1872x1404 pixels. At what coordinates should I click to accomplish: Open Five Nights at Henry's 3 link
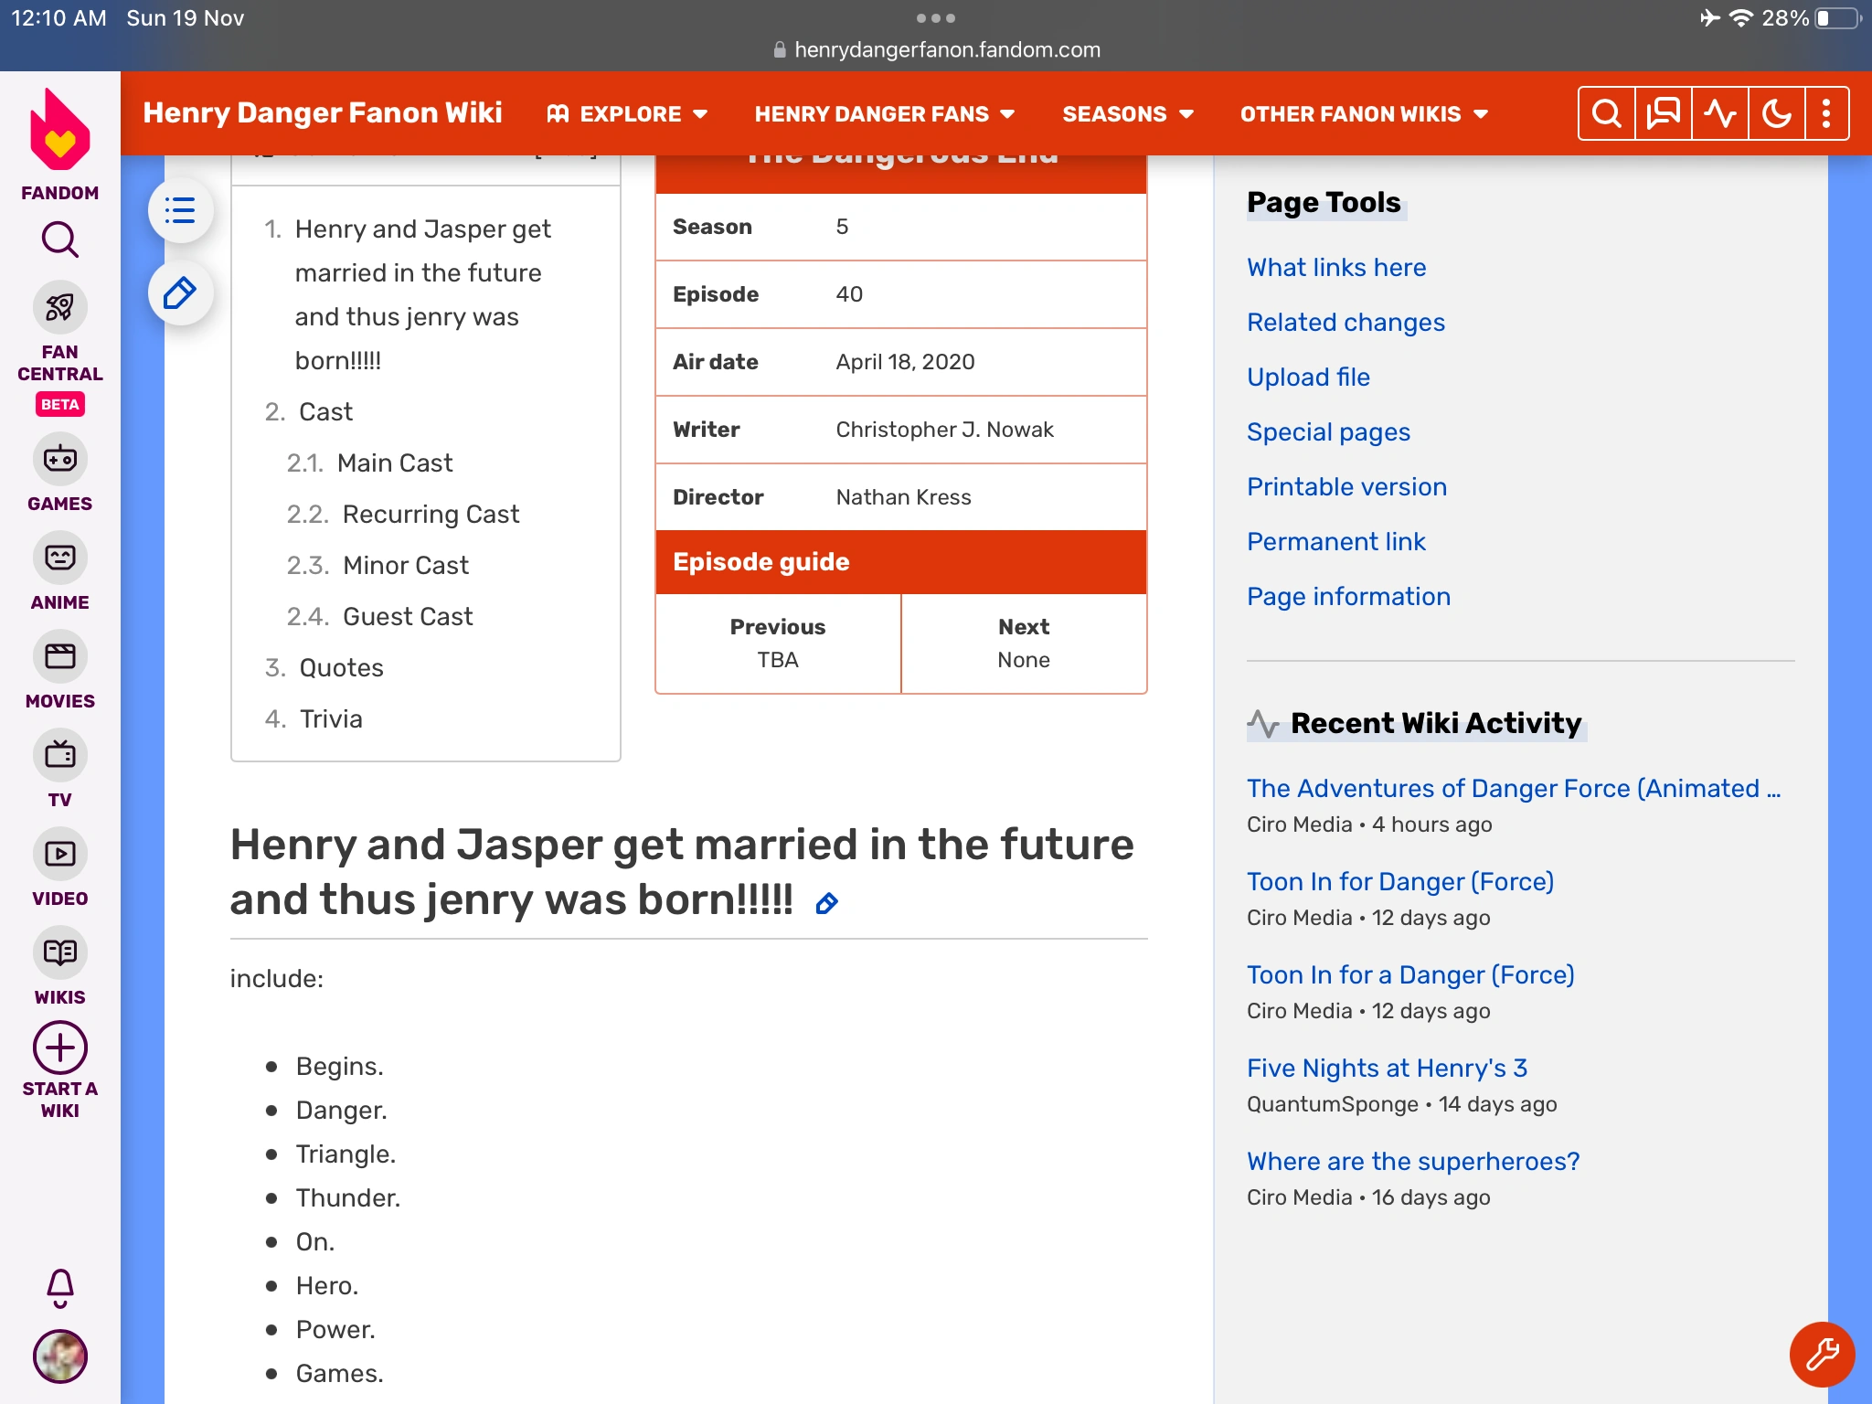click(1387, 1068)
